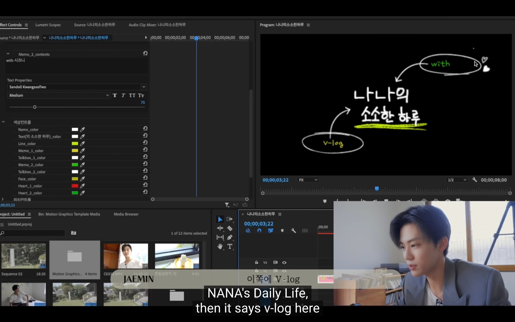
Task: Pick Line_color with its eyedropper
Action: 82,144
